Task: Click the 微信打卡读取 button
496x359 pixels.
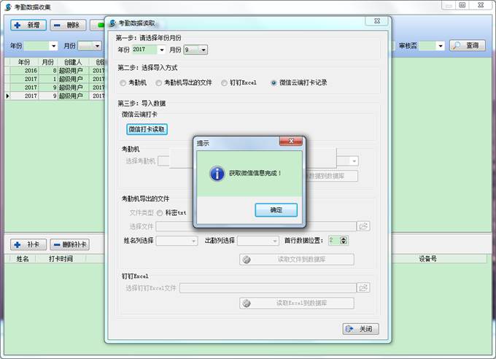Action: (x=147, y=129)
